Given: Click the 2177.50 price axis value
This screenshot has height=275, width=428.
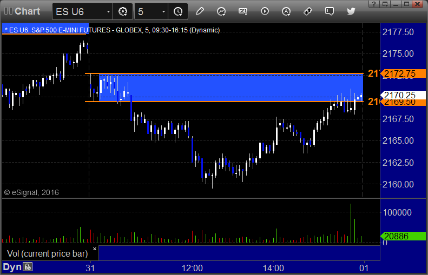Looking at the screenshot, I should pyautogui.click(x=398, y=32).
